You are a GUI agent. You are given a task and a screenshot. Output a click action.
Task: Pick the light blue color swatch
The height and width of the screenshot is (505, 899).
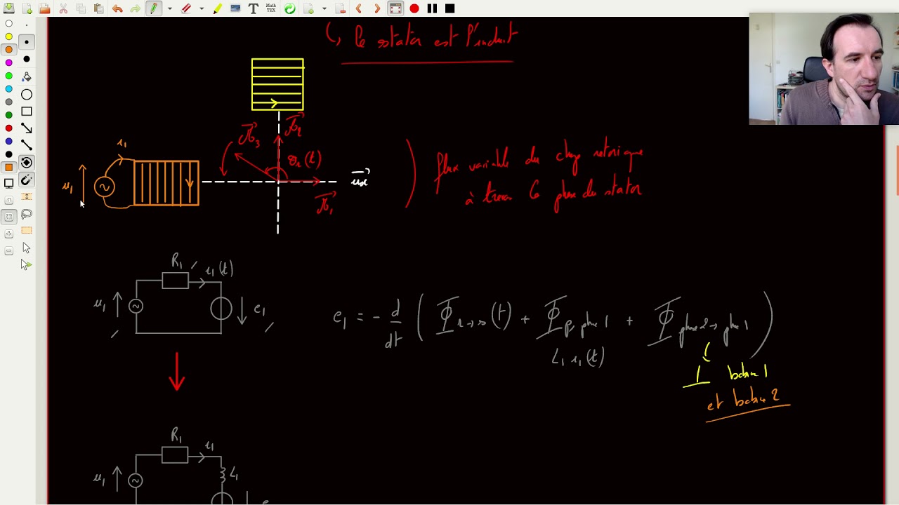coord(8,89)
